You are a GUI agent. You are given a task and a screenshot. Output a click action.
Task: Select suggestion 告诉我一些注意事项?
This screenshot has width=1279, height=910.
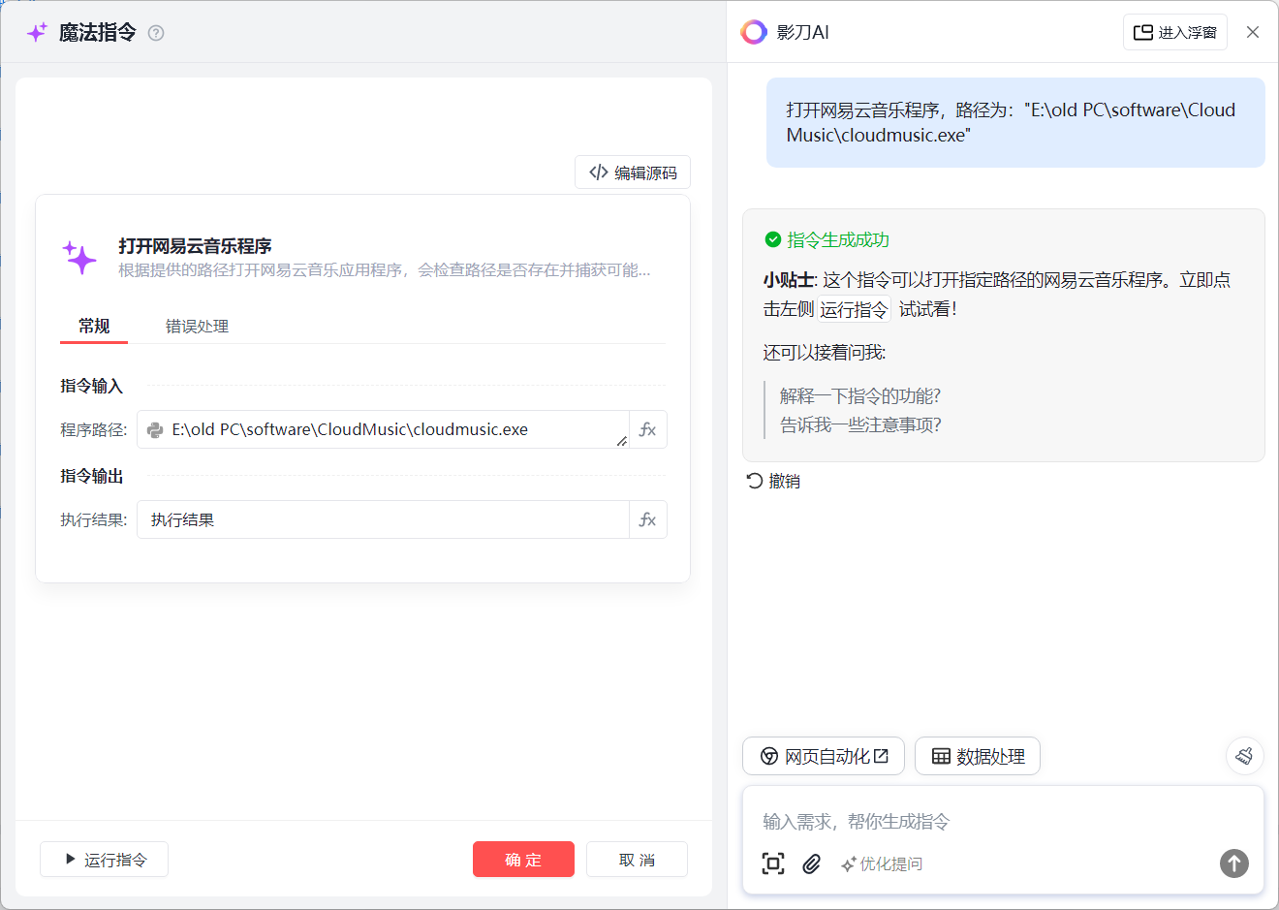860,424
